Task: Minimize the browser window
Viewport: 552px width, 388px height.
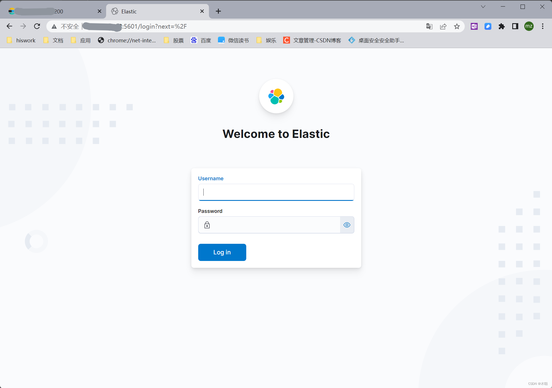Action: pyautogui.click(x=503, y=7)
